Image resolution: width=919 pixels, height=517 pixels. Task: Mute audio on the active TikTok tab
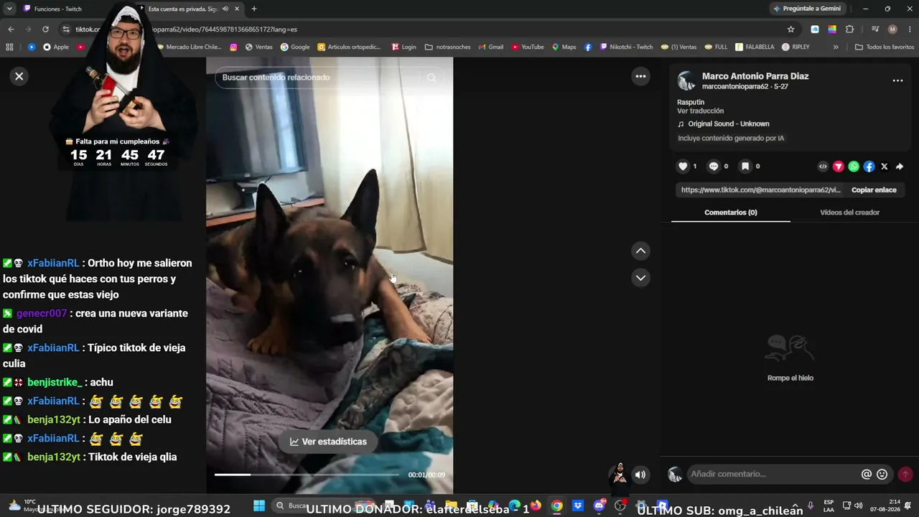[225, 9]
